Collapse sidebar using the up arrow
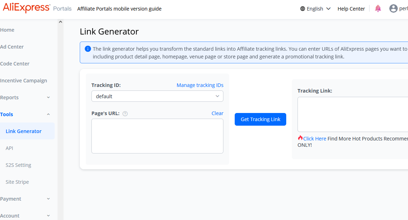408x220 pixels. pos(60,22)
